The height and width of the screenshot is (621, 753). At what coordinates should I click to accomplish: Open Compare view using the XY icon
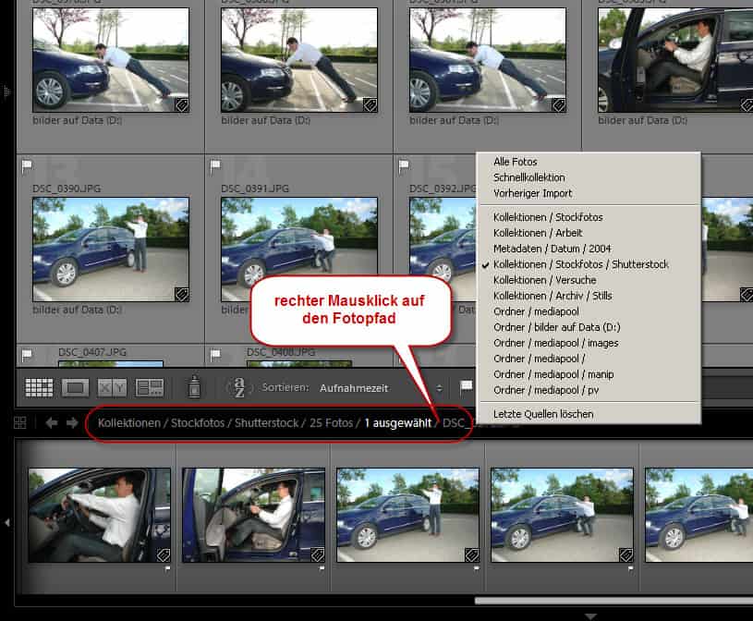click(113, 388)
